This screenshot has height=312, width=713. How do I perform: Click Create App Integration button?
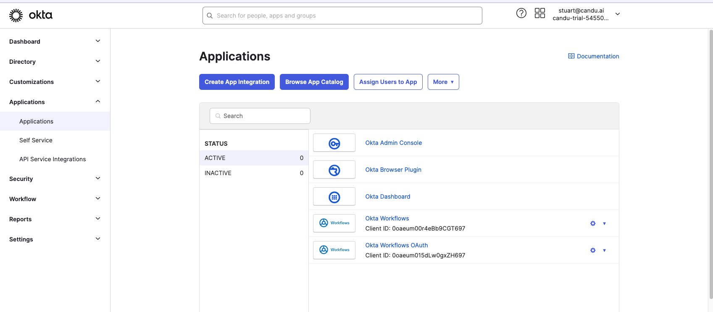pos(237,82)
